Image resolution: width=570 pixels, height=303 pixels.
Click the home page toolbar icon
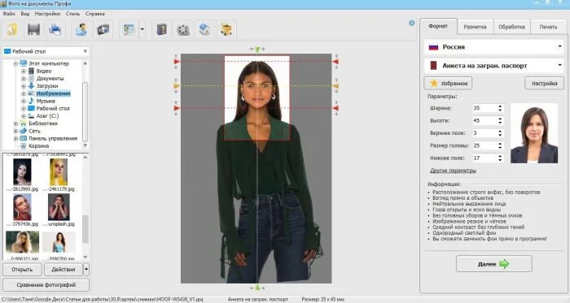(204, 29)
